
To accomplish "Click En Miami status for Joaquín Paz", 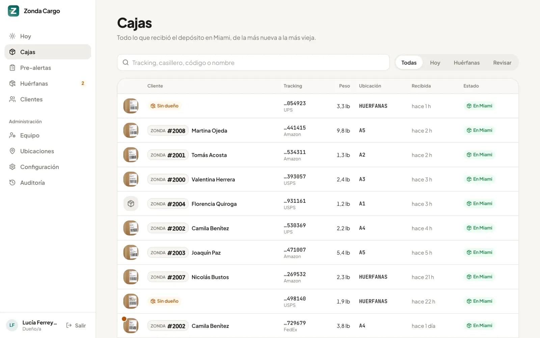I will click(x=479, y=252).
